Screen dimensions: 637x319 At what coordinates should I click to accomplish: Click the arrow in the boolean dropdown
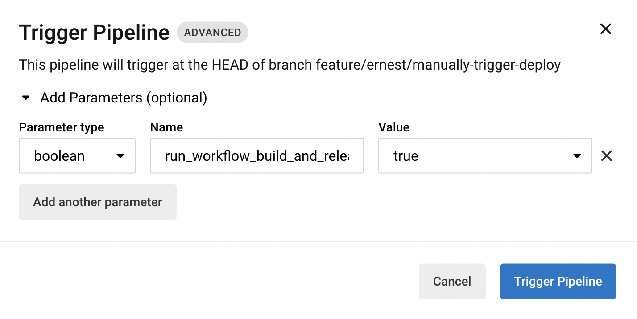coord(120,156)
